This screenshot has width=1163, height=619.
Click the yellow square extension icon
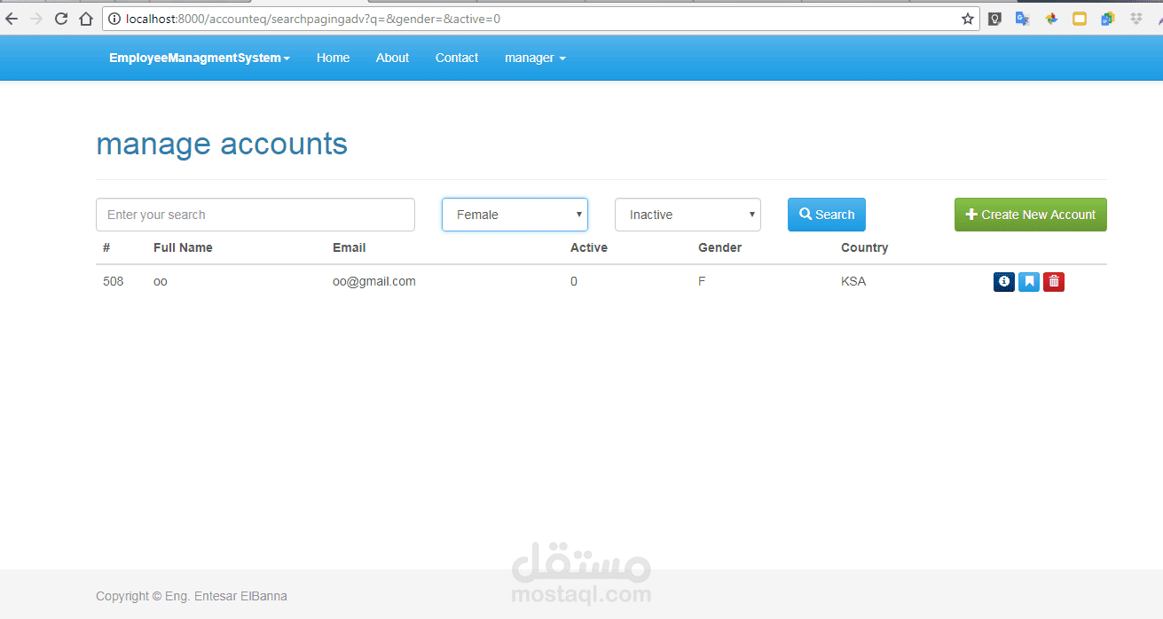pos(1080,19)
